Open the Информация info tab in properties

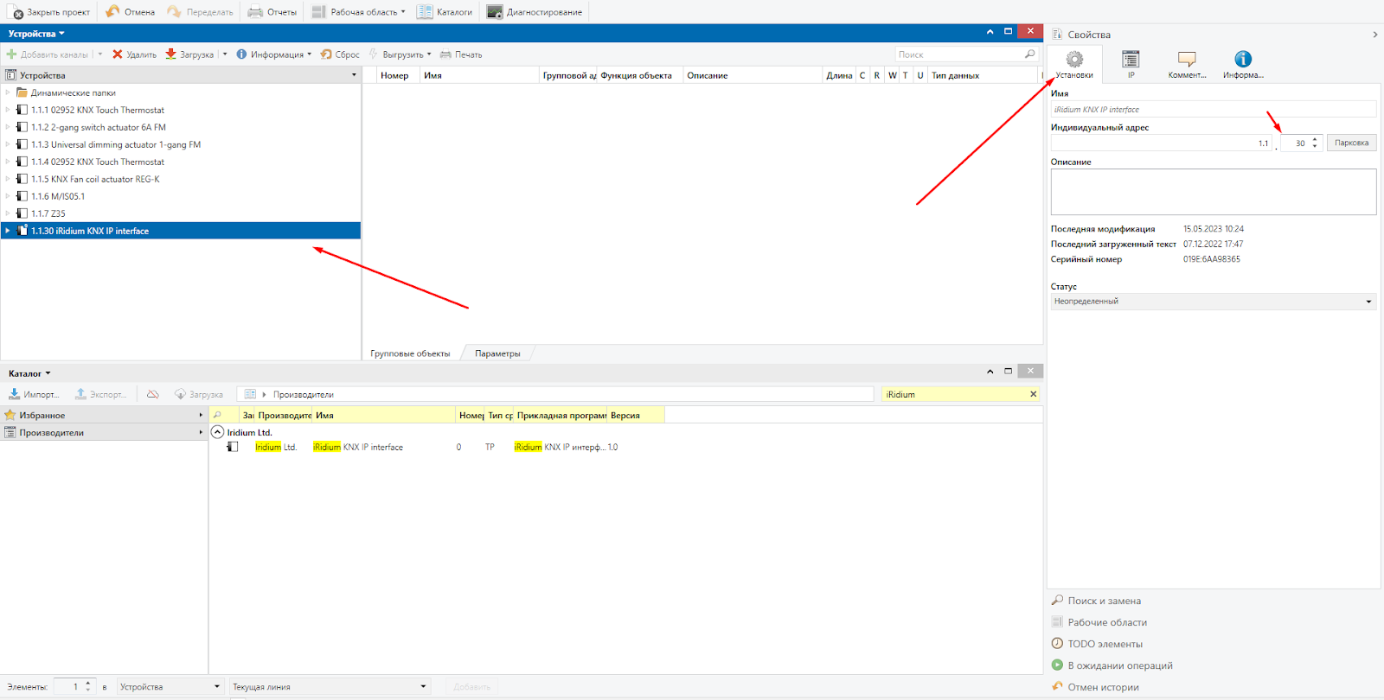[x=1243, y=63]
